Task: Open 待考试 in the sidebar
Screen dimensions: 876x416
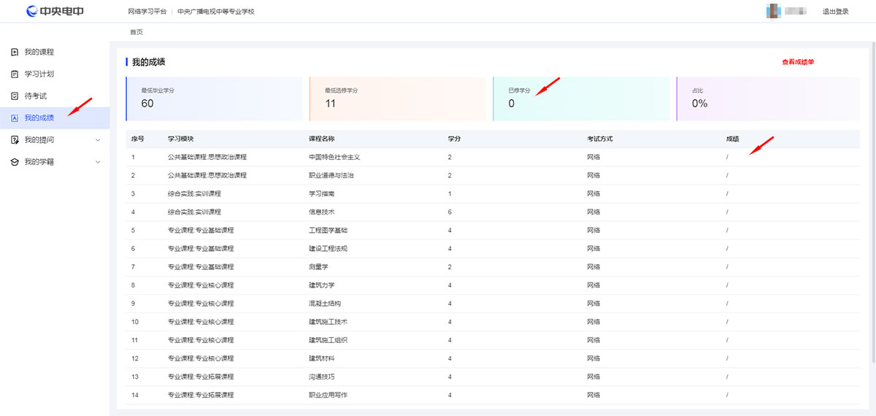Action: pos(55,96)
